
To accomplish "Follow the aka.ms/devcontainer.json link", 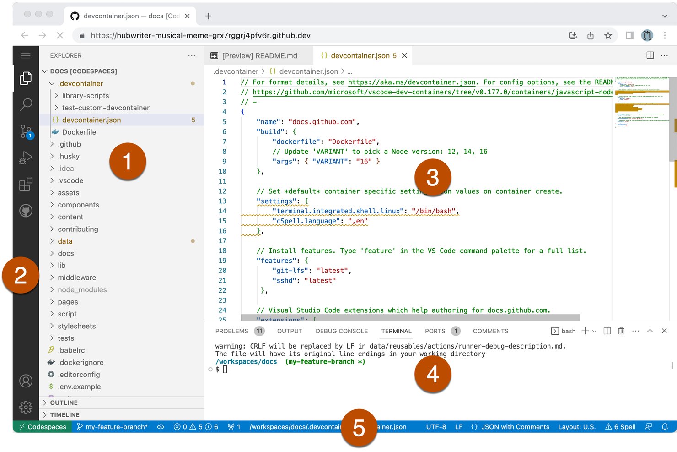I will [412, 82].
